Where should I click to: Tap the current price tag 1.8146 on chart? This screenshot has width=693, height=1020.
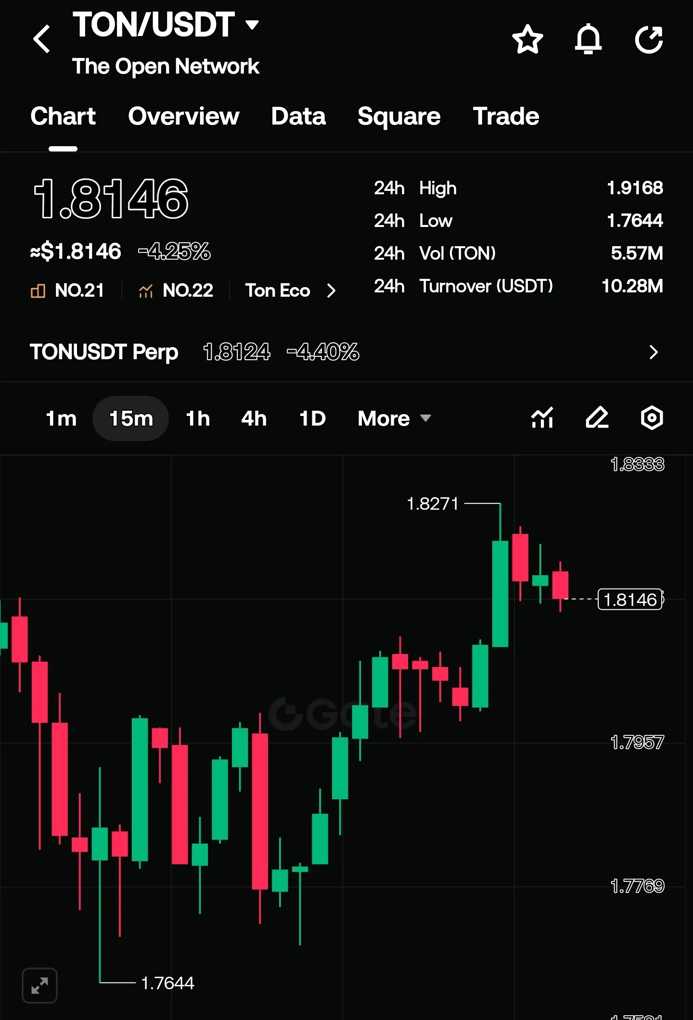[630, 600]
